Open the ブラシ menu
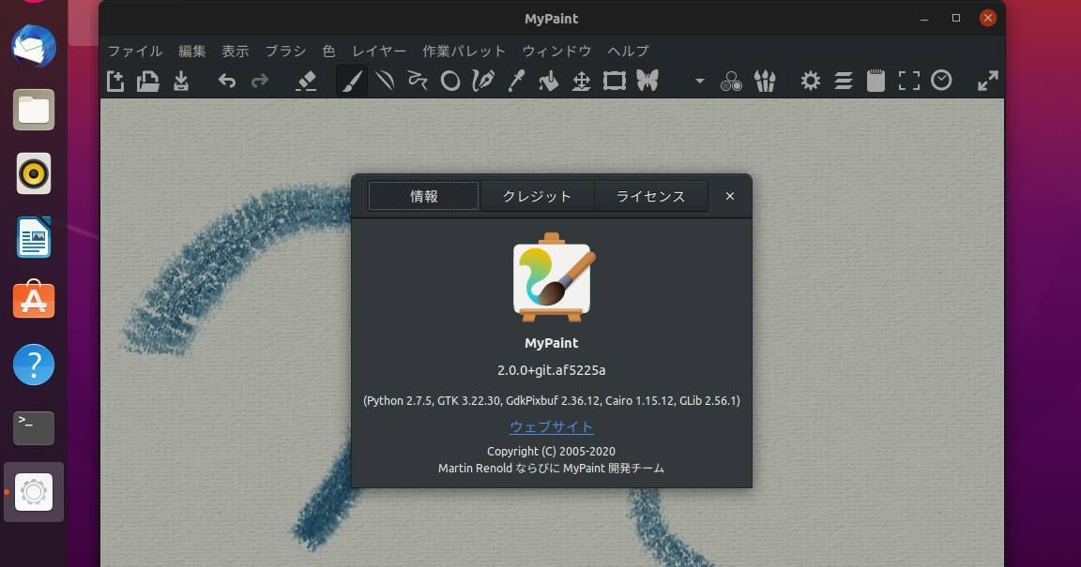 (285, 51)
